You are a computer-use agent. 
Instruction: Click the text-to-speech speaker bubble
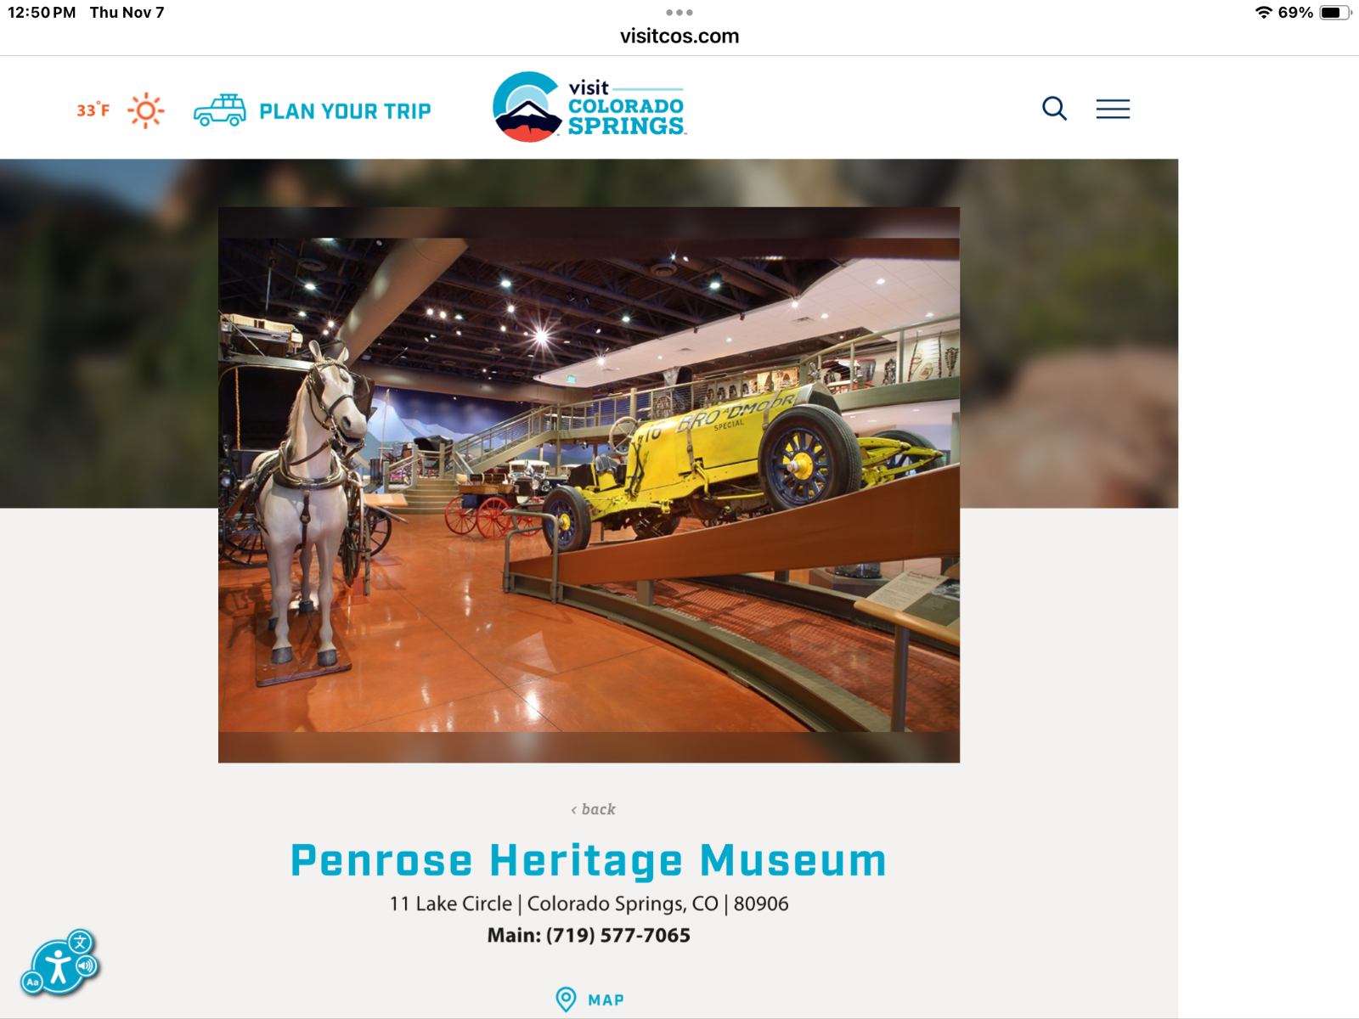click(87, 966)
